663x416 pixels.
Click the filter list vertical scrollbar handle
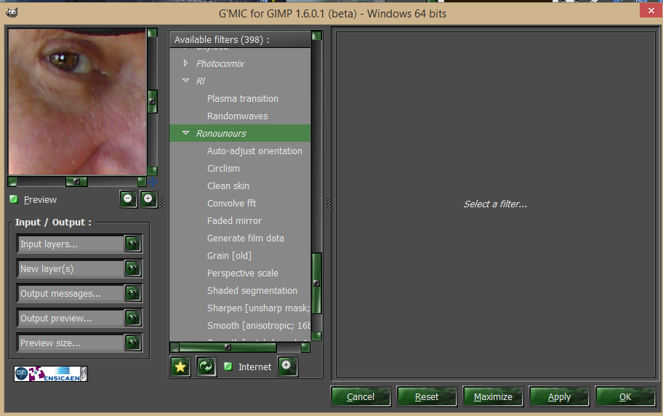(x=316, y=283)
